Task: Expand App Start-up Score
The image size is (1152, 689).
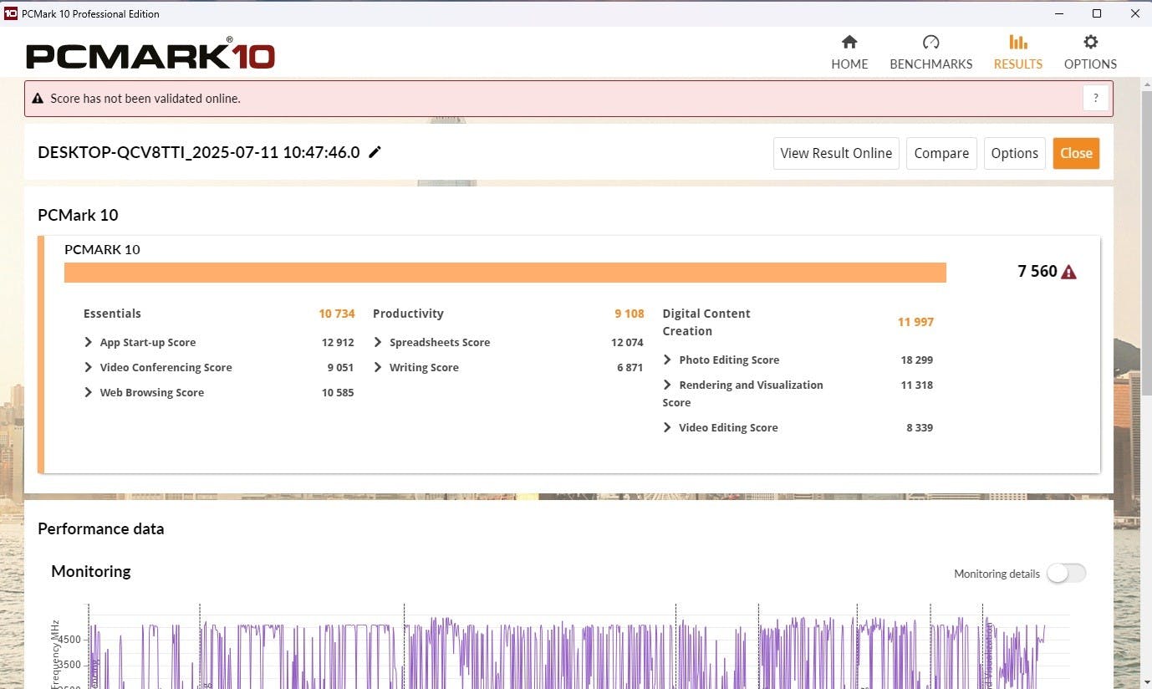Action: click(88, 342)
